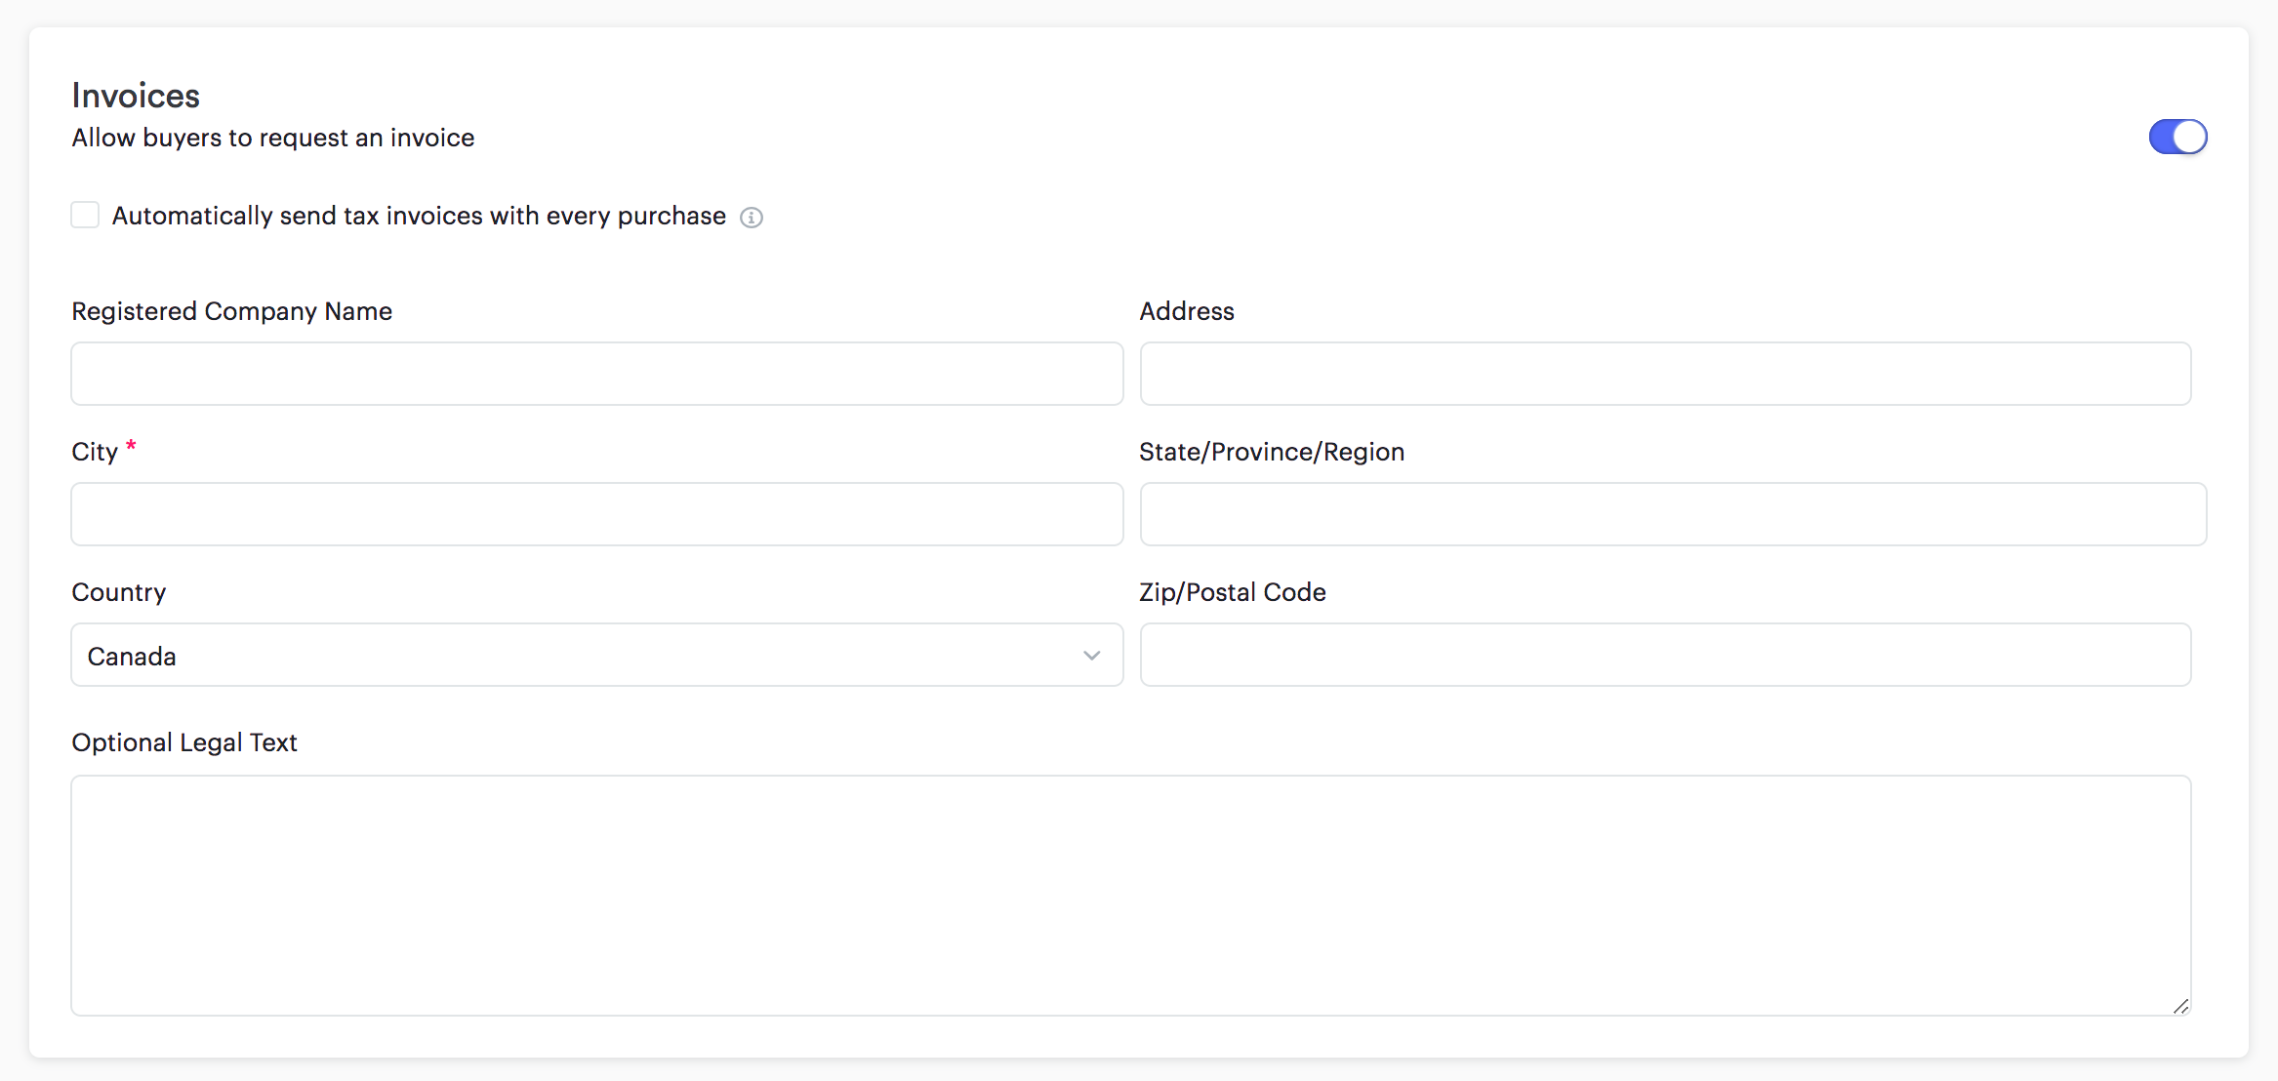Focus the Registered Company Name field

597,374
